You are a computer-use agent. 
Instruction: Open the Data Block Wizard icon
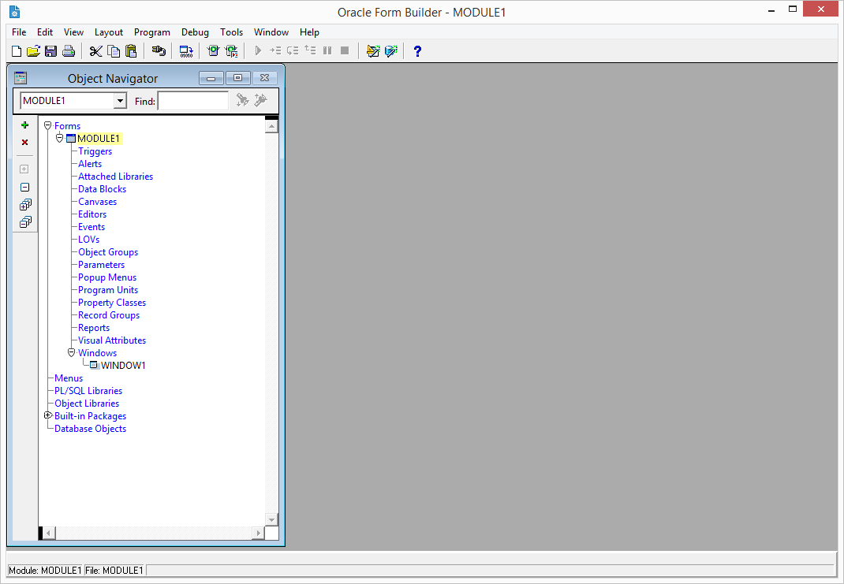point(390,51)
